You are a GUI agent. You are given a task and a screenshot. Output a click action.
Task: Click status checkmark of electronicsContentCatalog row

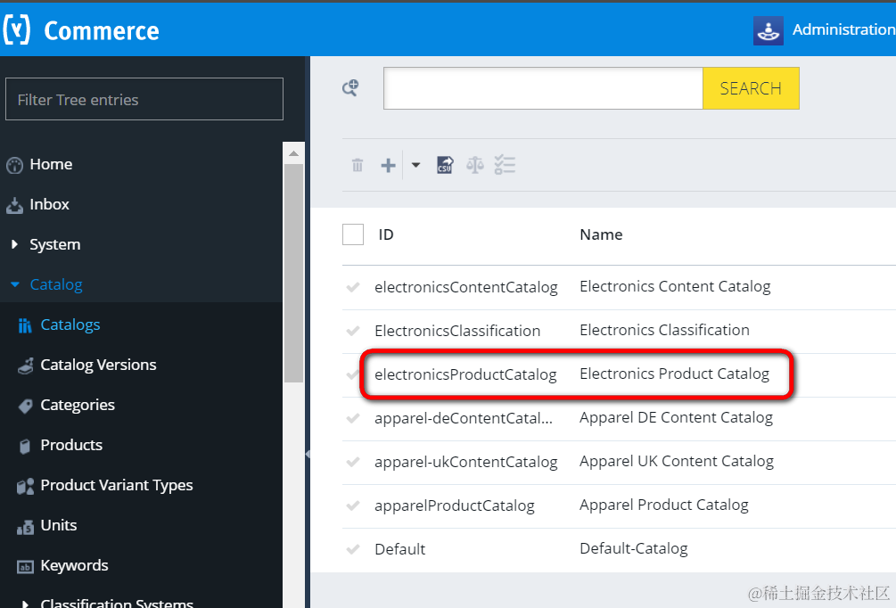coord(352,287)
